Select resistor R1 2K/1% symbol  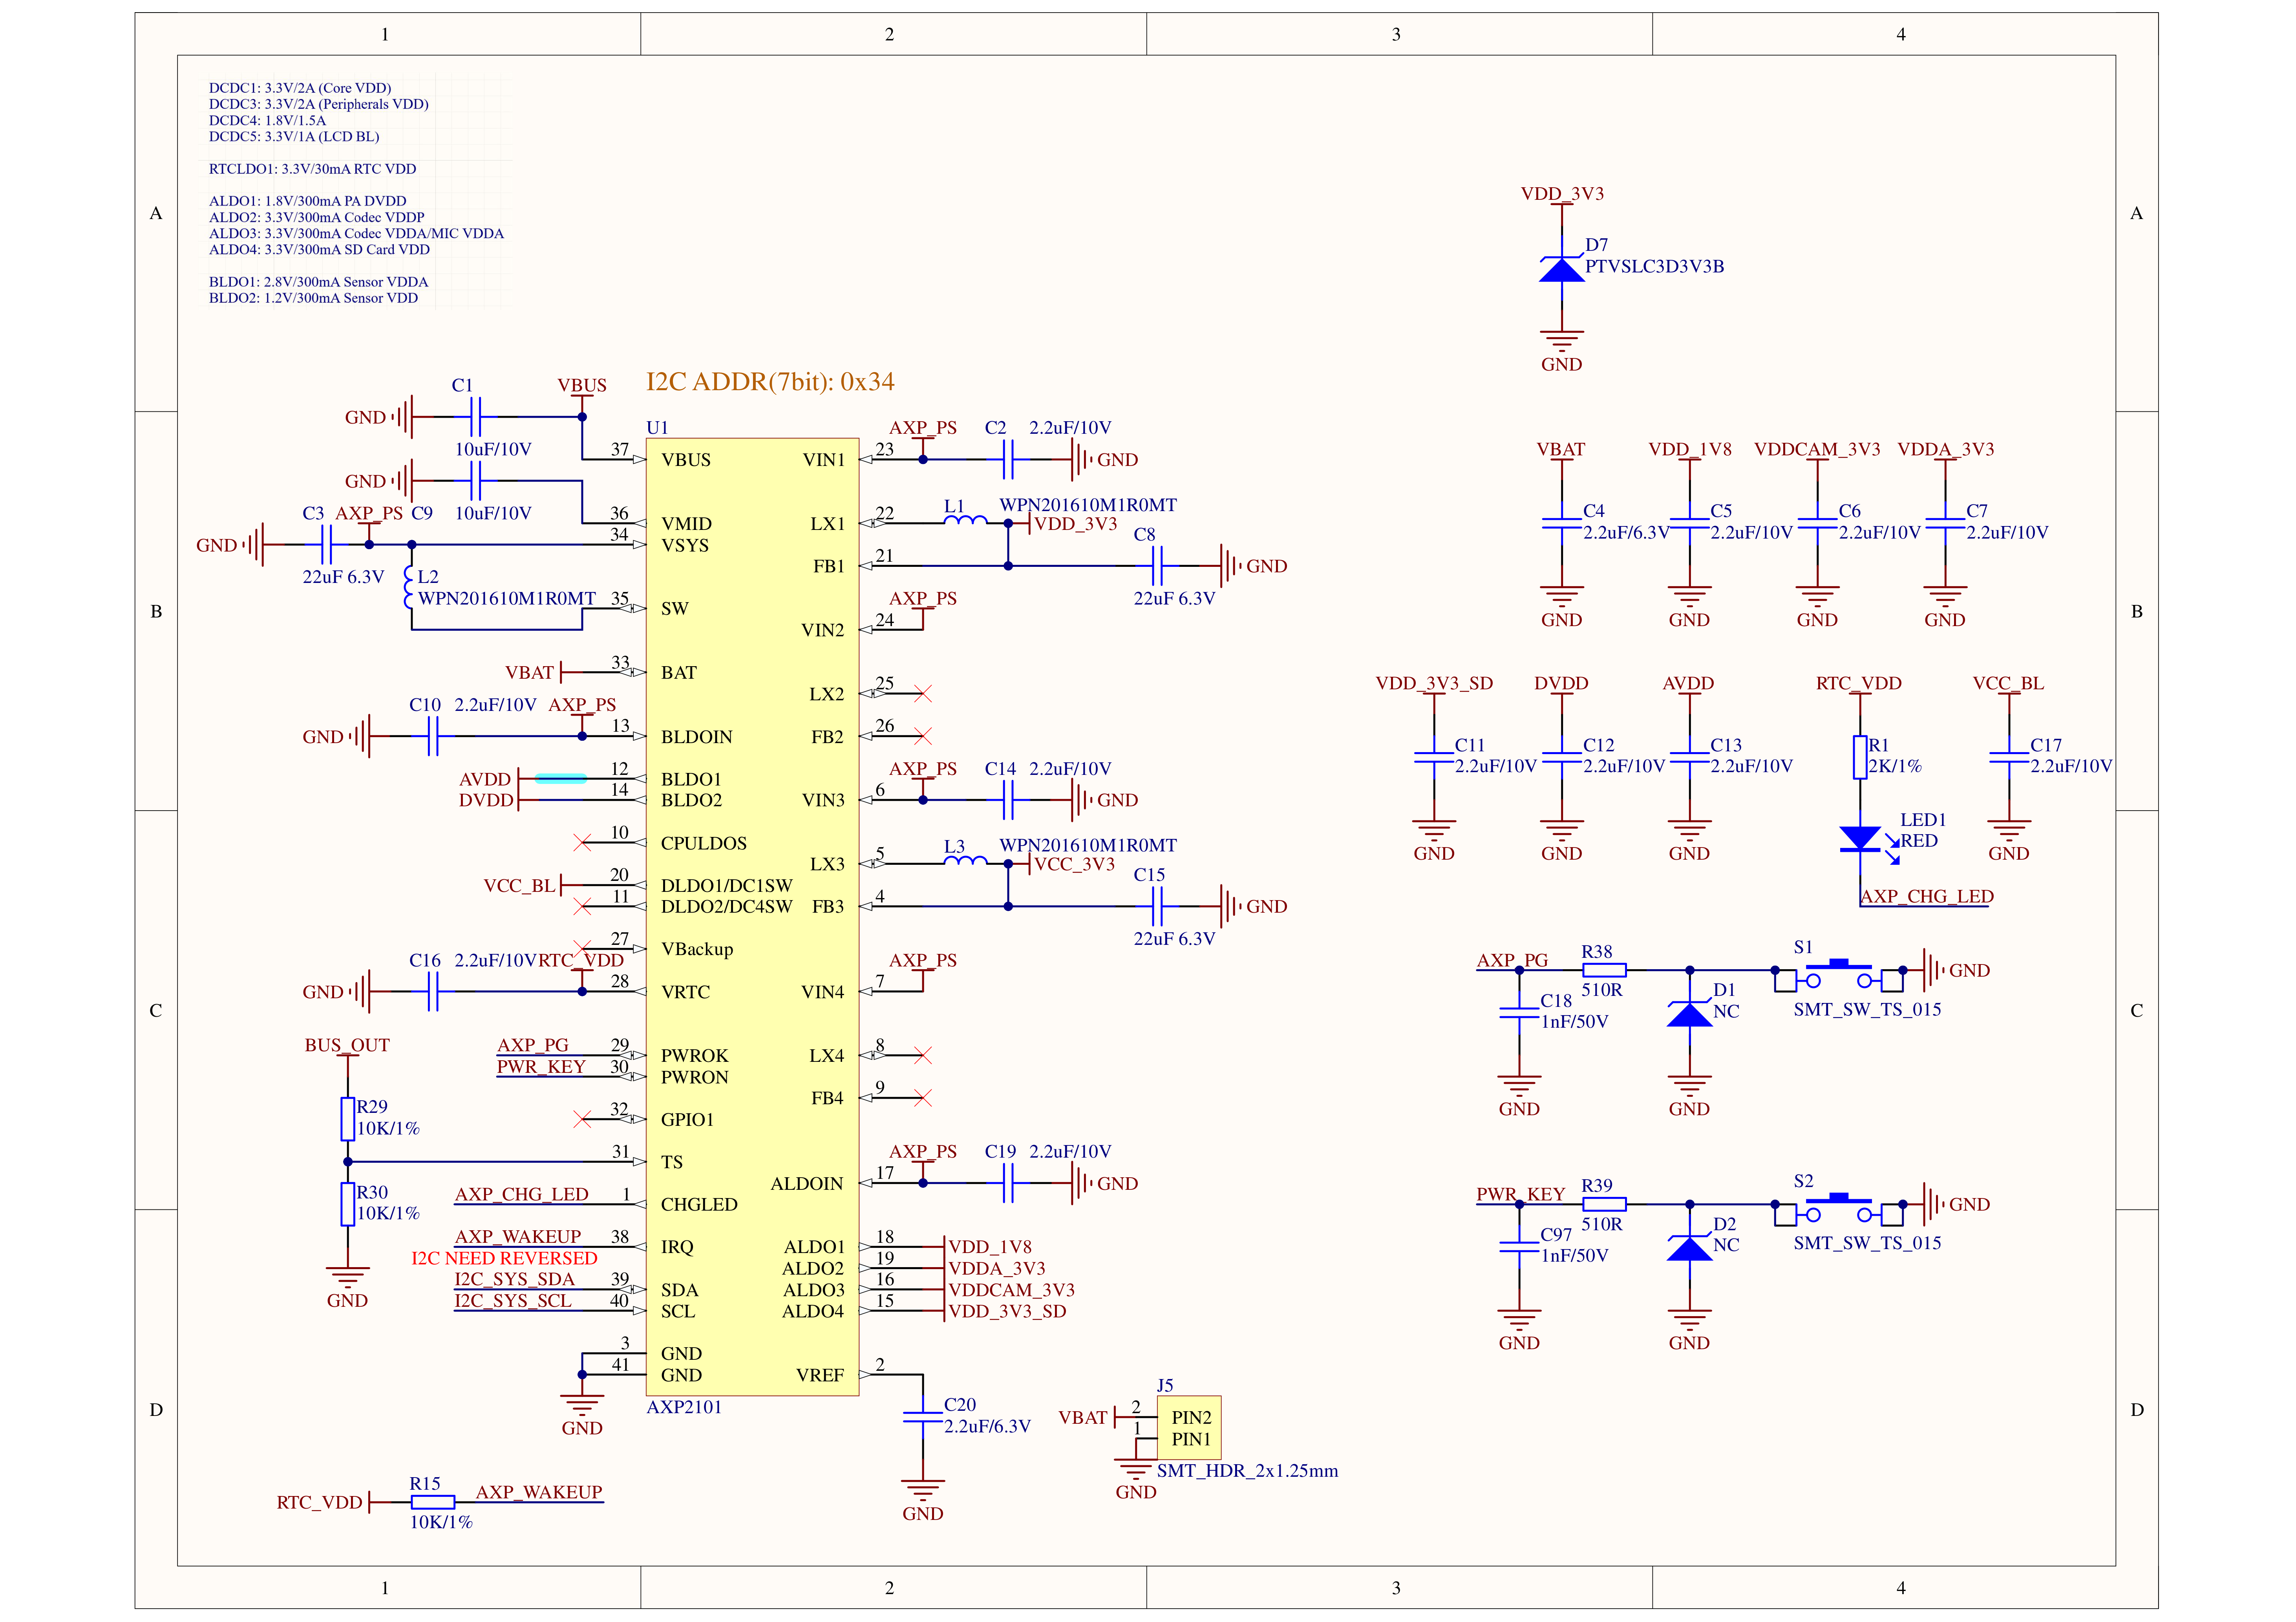click(x=1860, y=757)
